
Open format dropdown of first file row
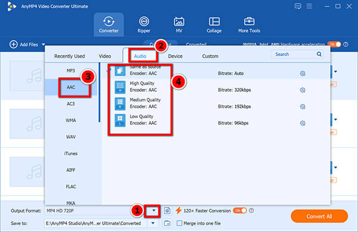335,72
